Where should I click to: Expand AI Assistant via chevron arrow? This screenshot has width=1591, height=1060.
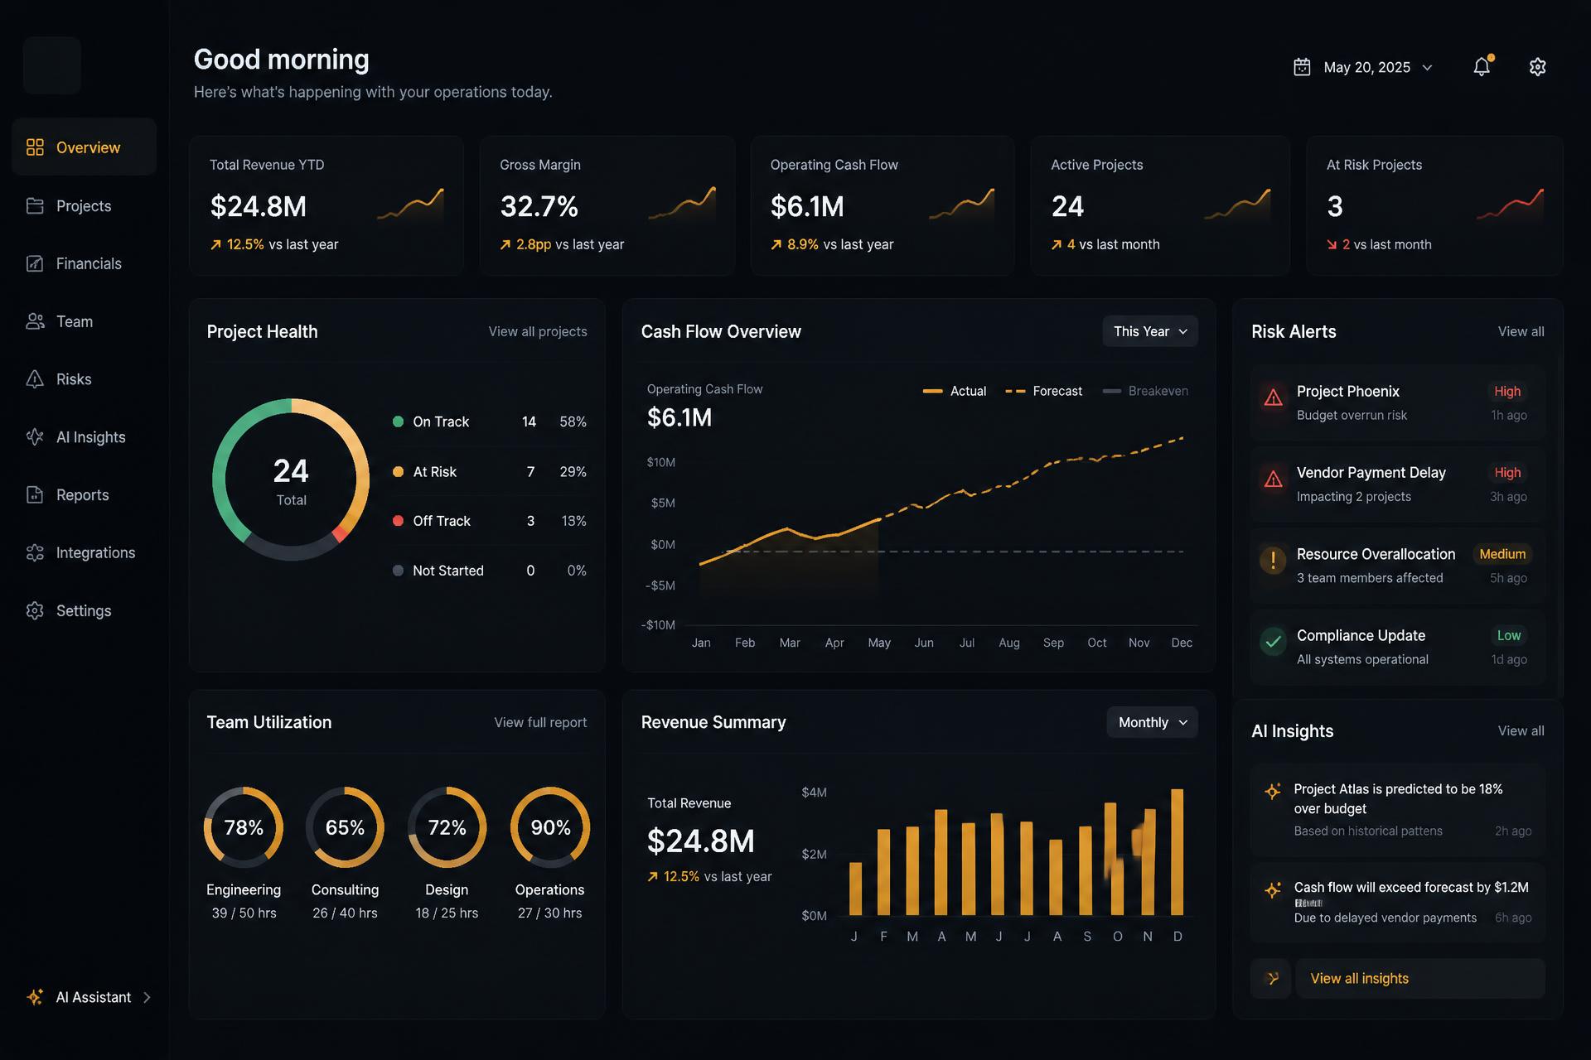click(x=147, y=997)
